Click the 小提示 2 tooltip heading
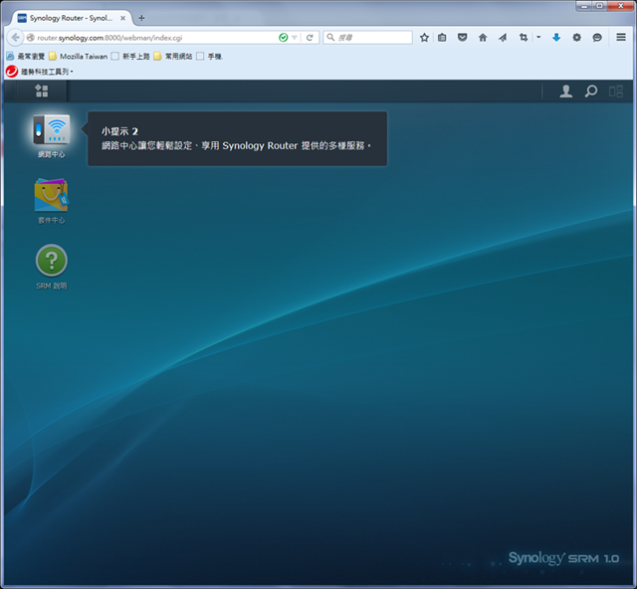 click(119, 131)
